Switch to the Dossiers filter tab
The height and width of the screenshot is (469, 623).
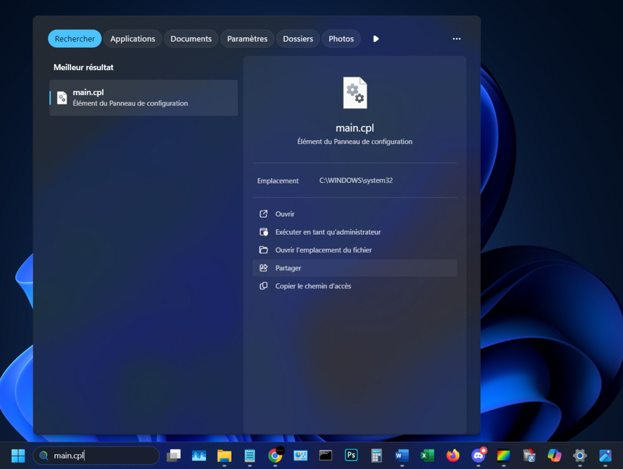point(298,39)
